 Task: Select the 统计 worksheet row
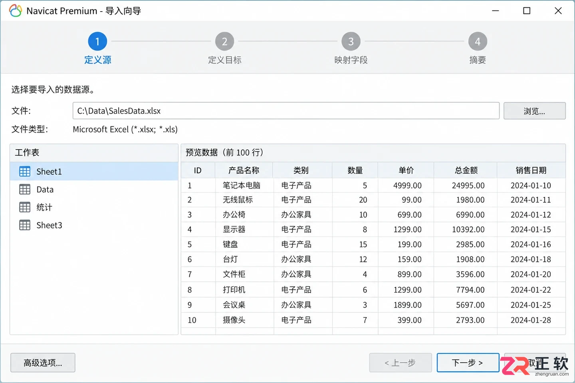[x=94, y=207]
